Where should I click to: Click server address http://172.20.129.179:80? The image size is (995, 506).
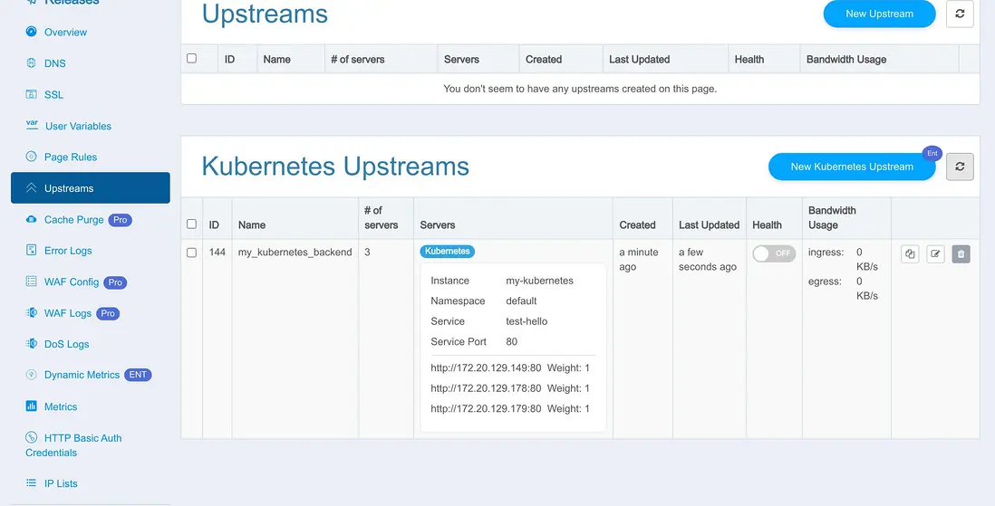(x=486, y=408)
